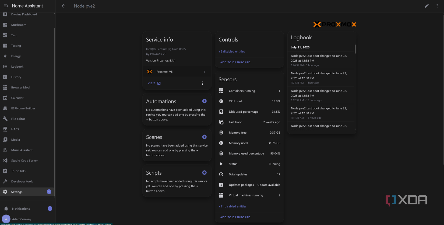
Task: Add a new automation with plus icon
Action: [205, 101]
